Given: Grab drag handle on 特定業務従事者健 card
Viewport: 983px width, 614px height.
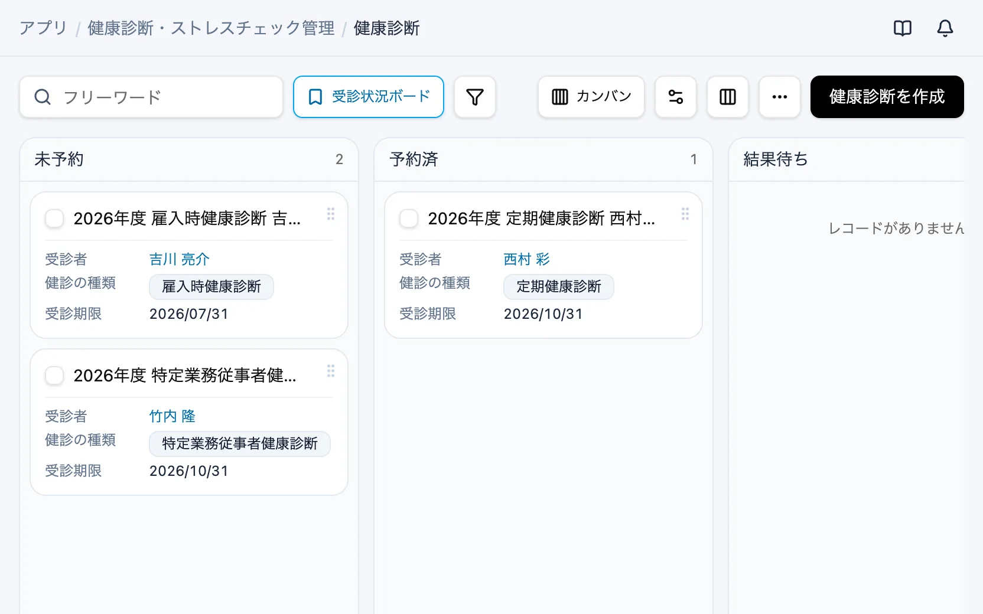Looking at the screenshot, I should tap(331, 371).
